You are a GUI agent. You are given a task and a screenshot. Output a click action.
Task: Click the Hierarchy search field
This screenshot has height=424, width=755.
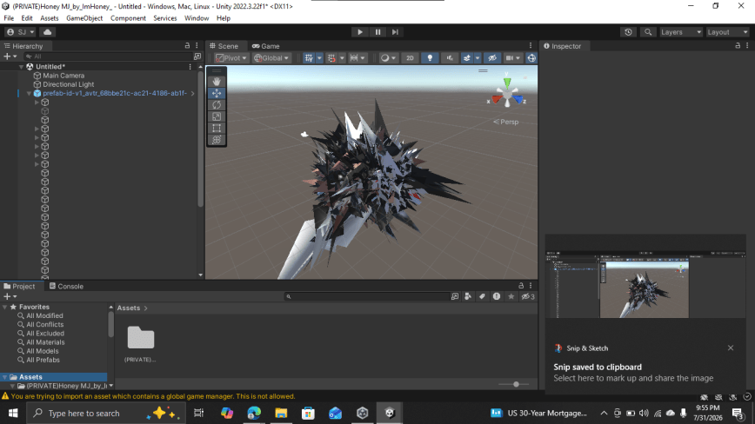tap(109, 56)
